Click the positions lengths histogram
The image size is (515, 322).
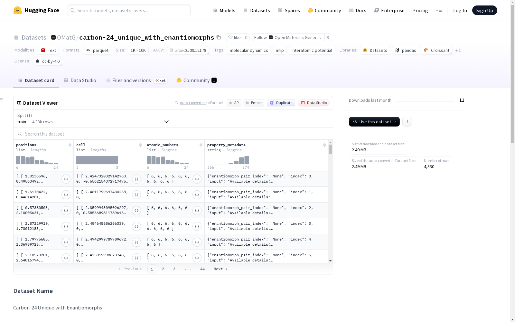coord(37,160)
